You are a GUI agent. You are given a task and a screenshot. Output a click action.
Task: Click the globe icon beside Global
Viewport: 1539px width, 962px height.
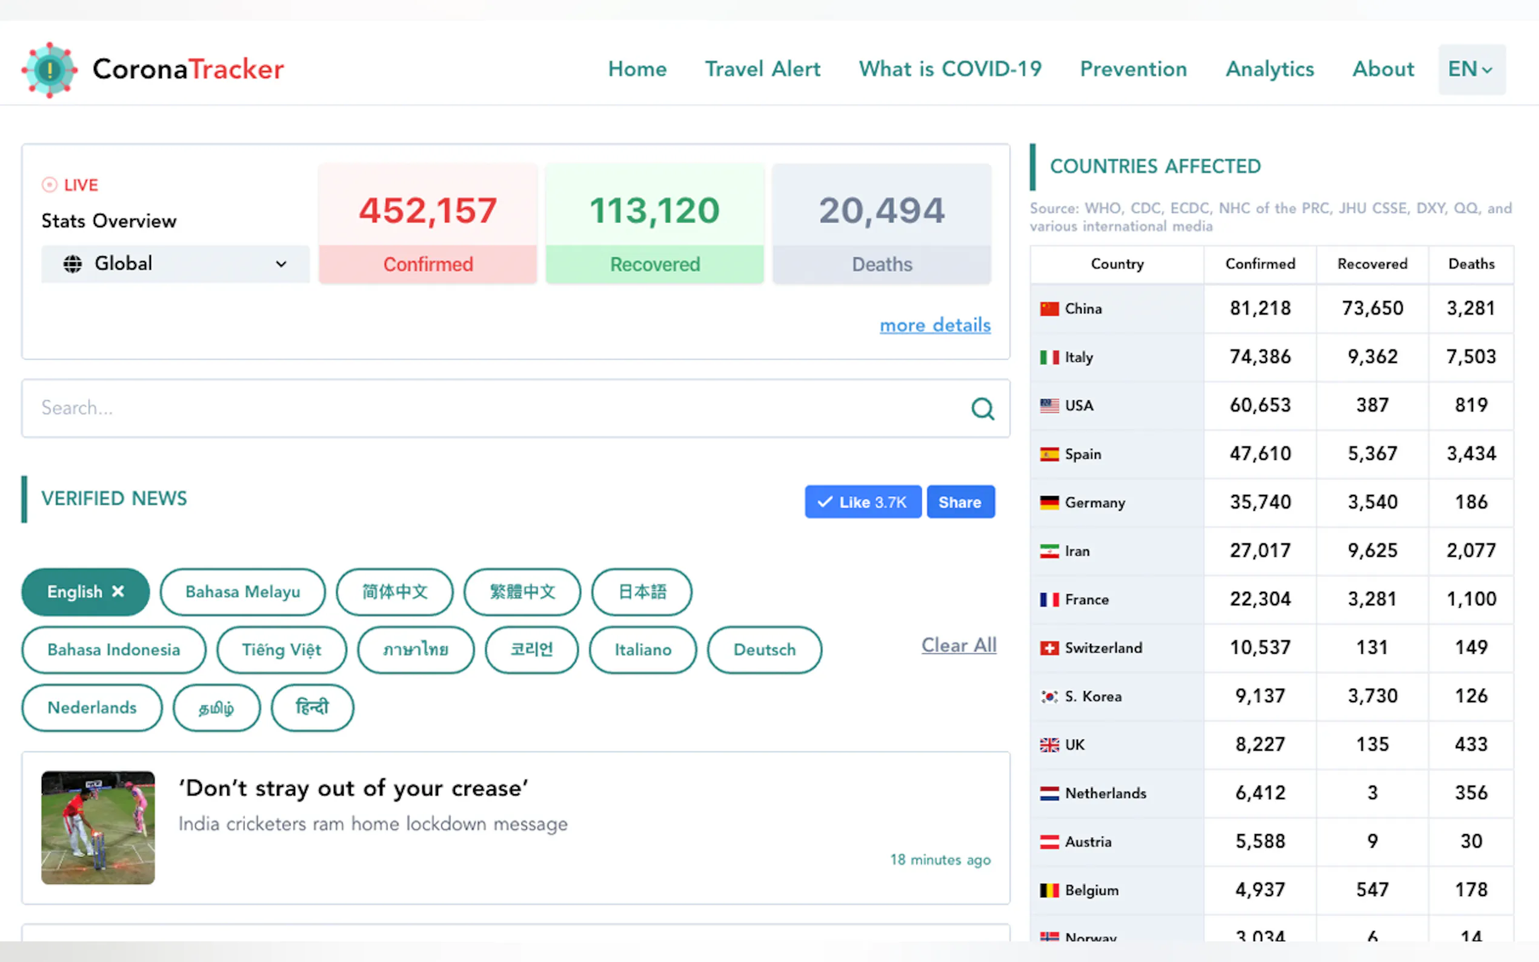point(73,264)
